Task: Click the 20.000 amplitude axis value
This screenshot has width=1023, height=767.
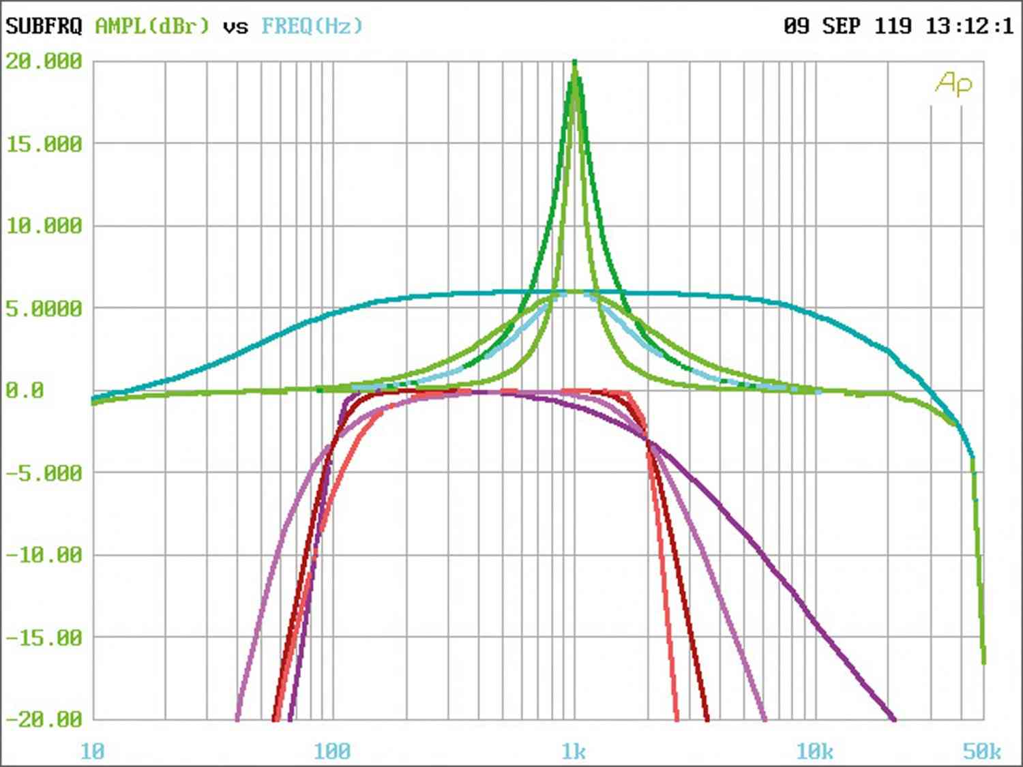Action: (x=44, y=61)
